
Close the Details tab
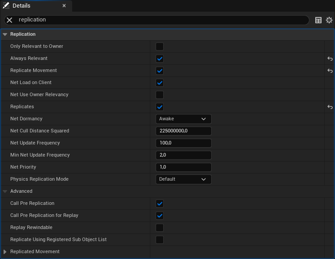pos(64,6)
